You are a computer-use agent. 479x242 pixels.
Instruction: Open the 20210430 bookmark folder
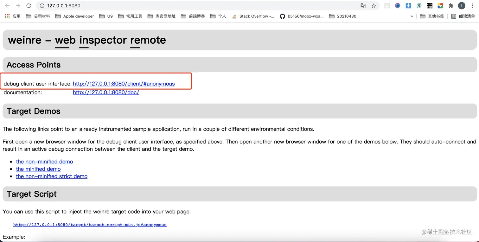tap(343, 16)
